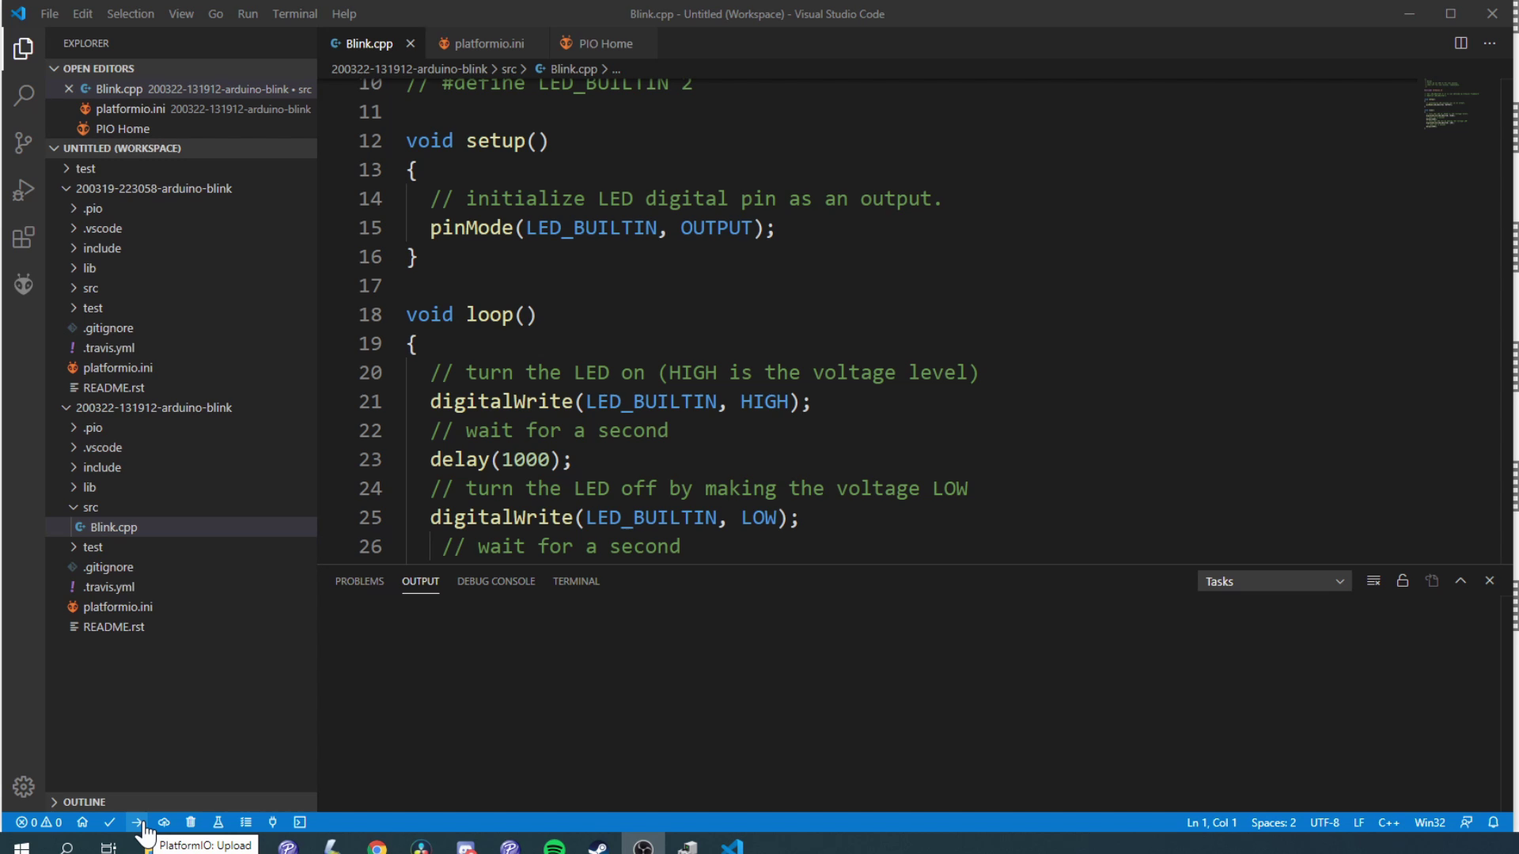Open the Terminal menu
The height and width of the screenshot is (854, 1519).
click(294, 13)
